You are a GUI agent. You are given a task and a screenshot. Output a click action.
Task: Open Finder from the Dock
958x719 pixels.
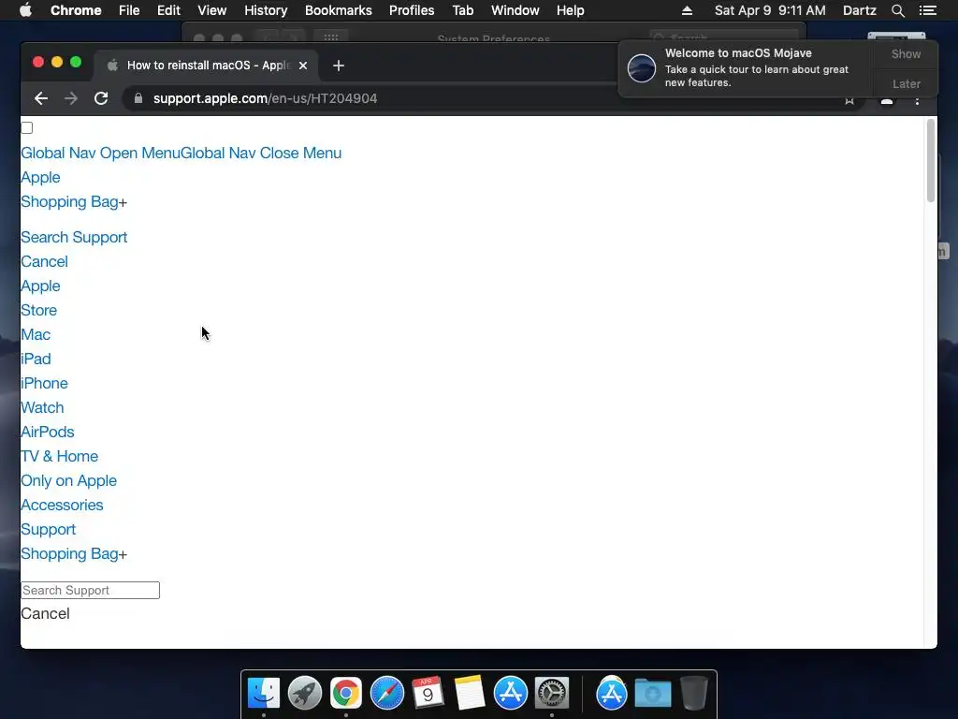pos(264,694)
